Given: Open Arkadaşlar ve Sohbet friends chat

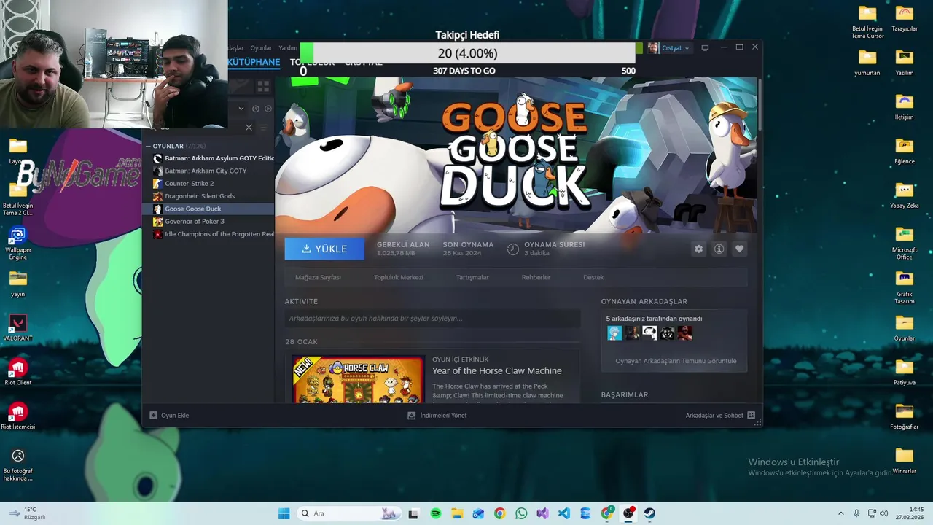Looking at the screenshot, I should click(x=720, y=416).
